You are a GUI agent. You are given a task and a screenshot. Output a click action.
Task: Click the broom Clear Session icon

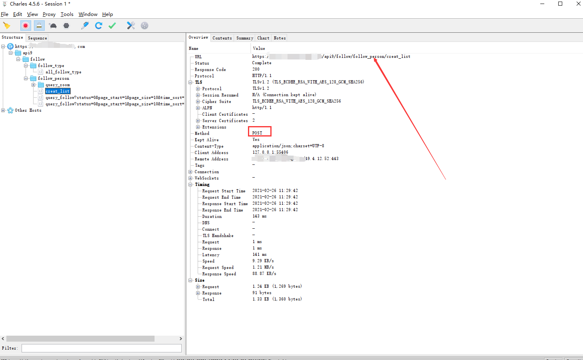6,26
